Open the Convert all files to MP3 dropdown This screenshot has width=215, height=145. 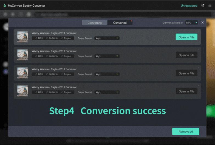pyautogui.click(x=191, y=23)
